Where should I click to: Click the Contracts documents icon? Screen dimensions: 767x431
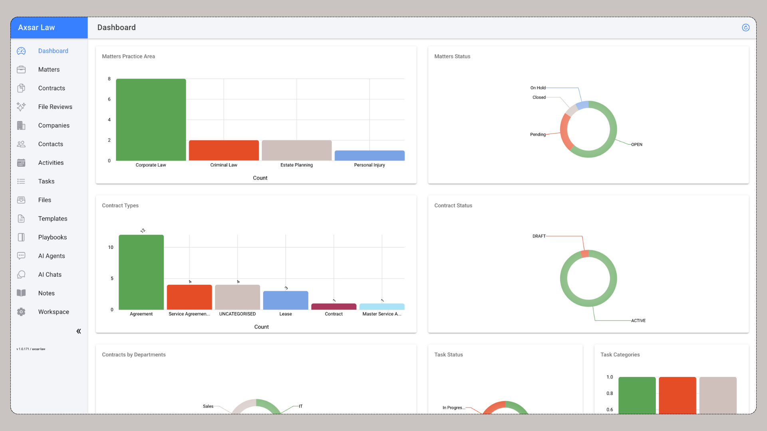[21, 88]
